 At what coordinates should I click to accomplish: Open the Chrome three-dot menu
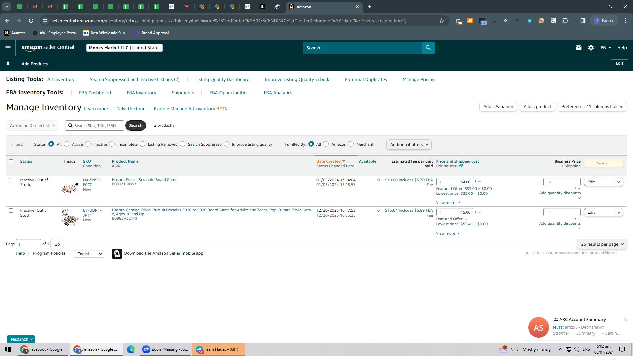click(626, 21)
